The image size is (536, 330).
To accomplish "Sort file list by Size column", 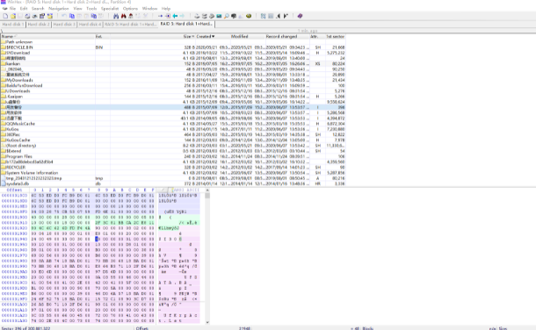I will point(188,37).
